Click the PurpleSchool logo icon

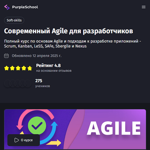click(7, 7)
